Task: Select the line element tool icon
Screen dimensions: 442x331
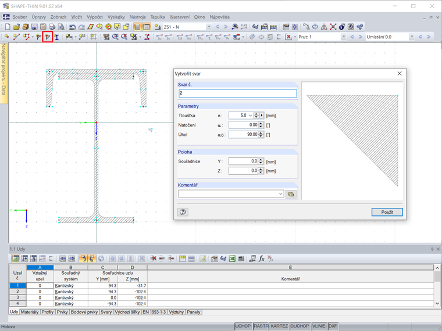Action: tap(16, 37)
